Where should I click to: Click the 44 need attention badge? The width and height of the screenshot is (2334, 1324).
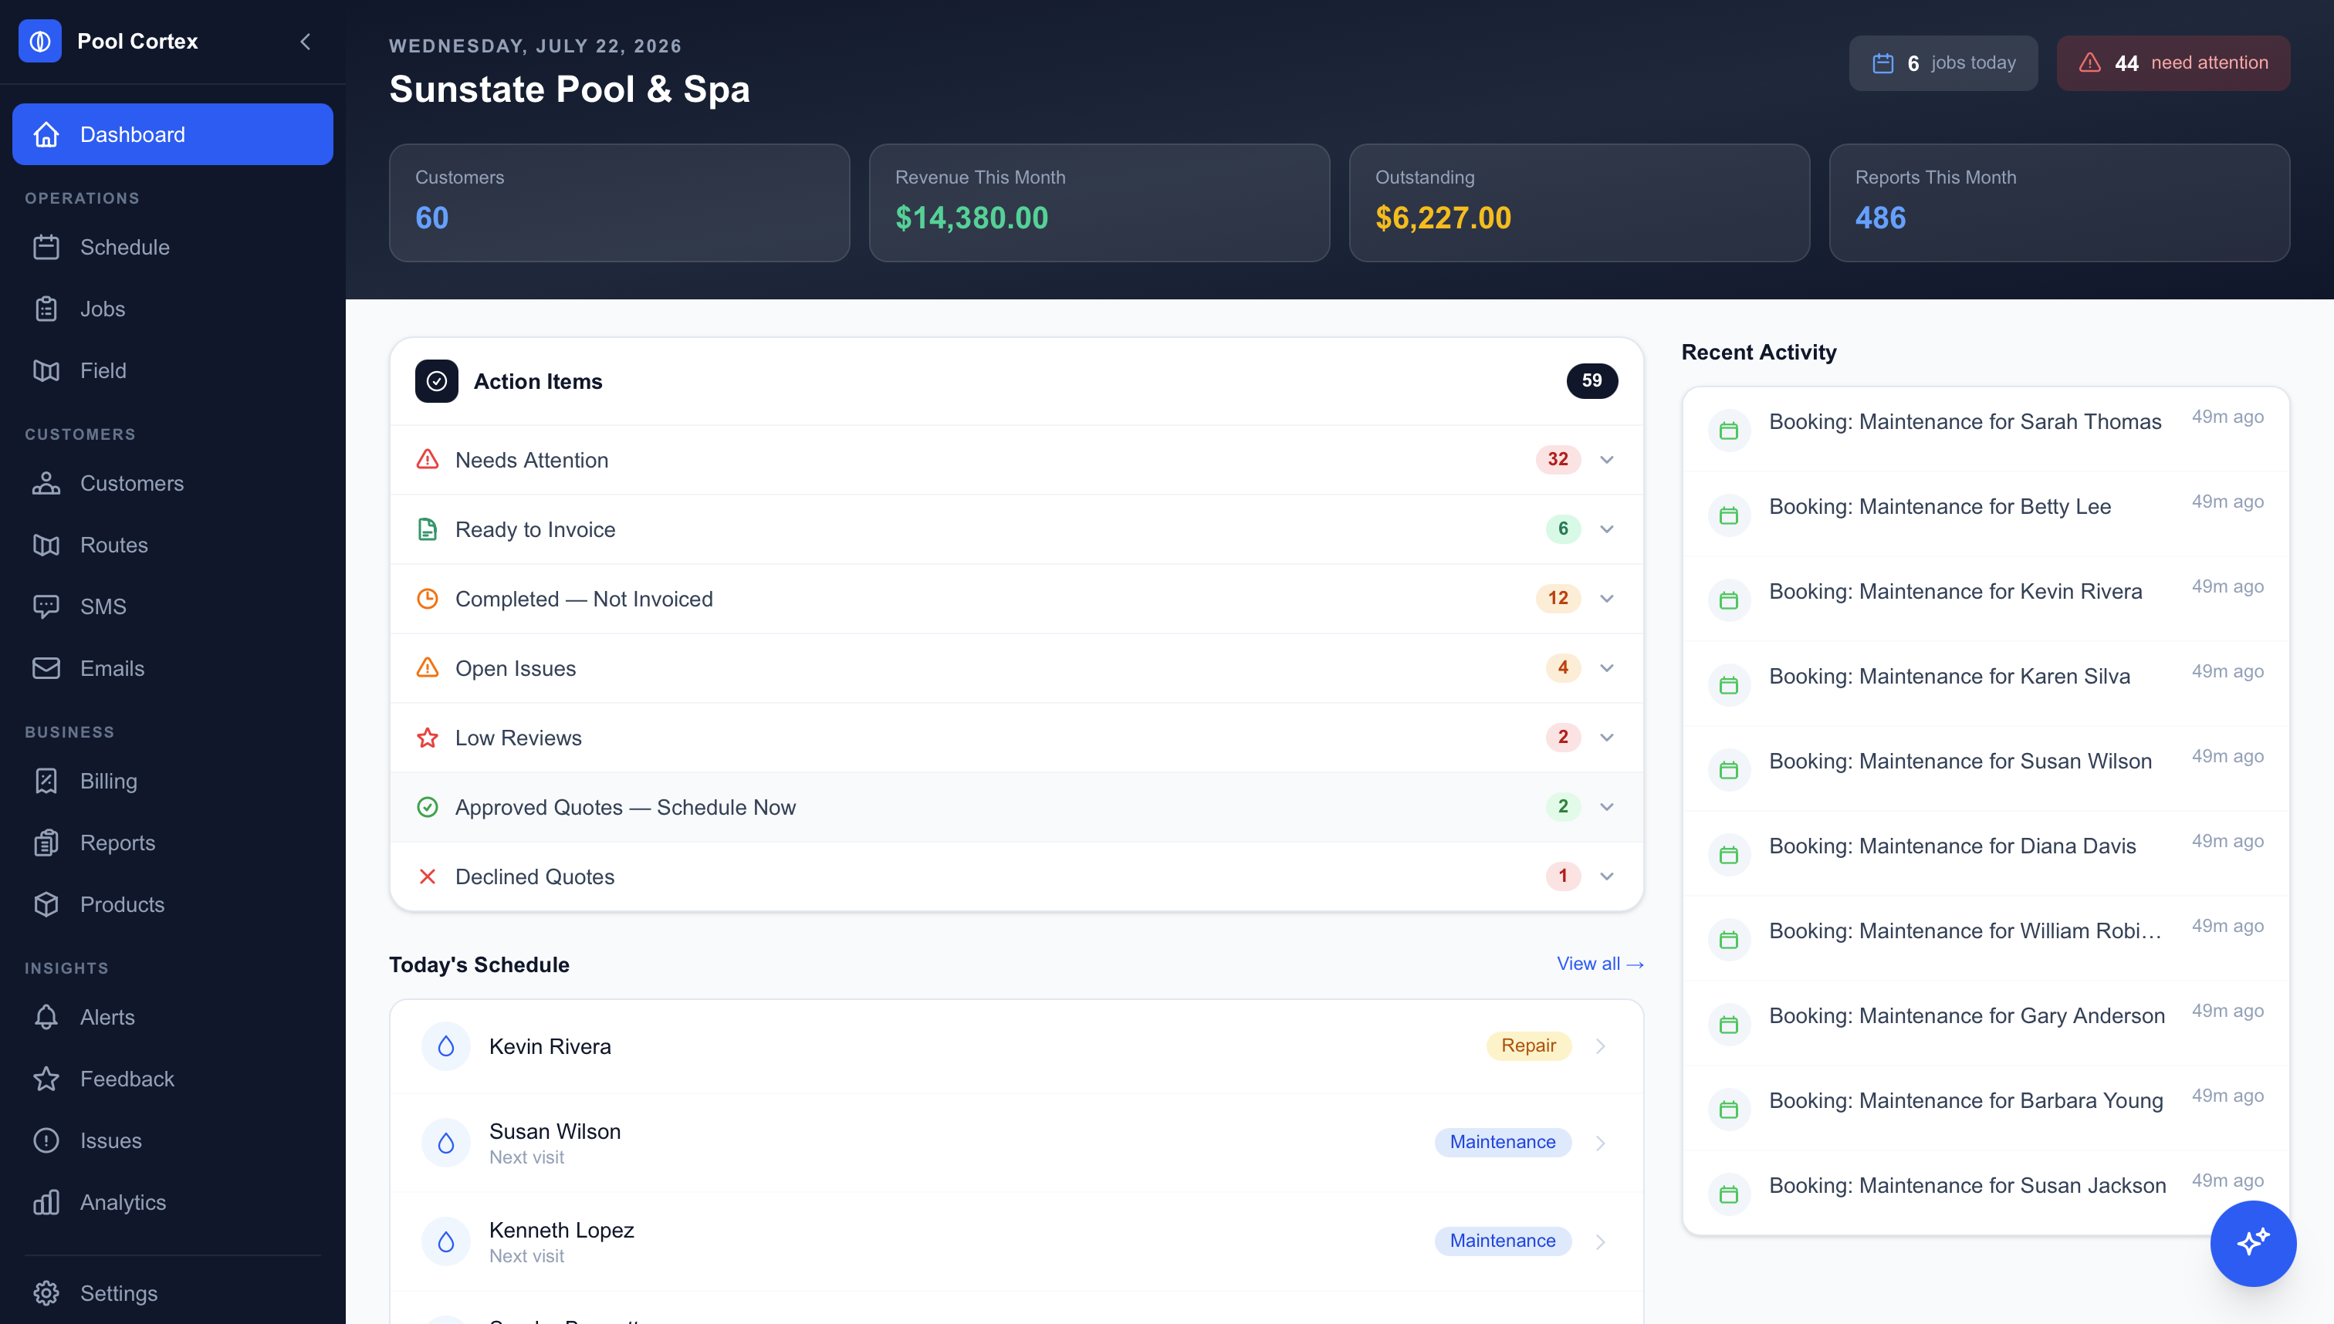(2173, 62)
